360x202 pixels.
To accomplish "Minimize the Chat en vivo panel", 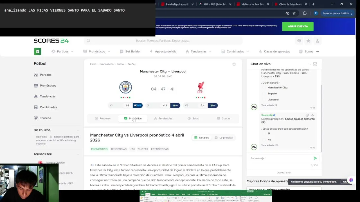I will 310,64.
